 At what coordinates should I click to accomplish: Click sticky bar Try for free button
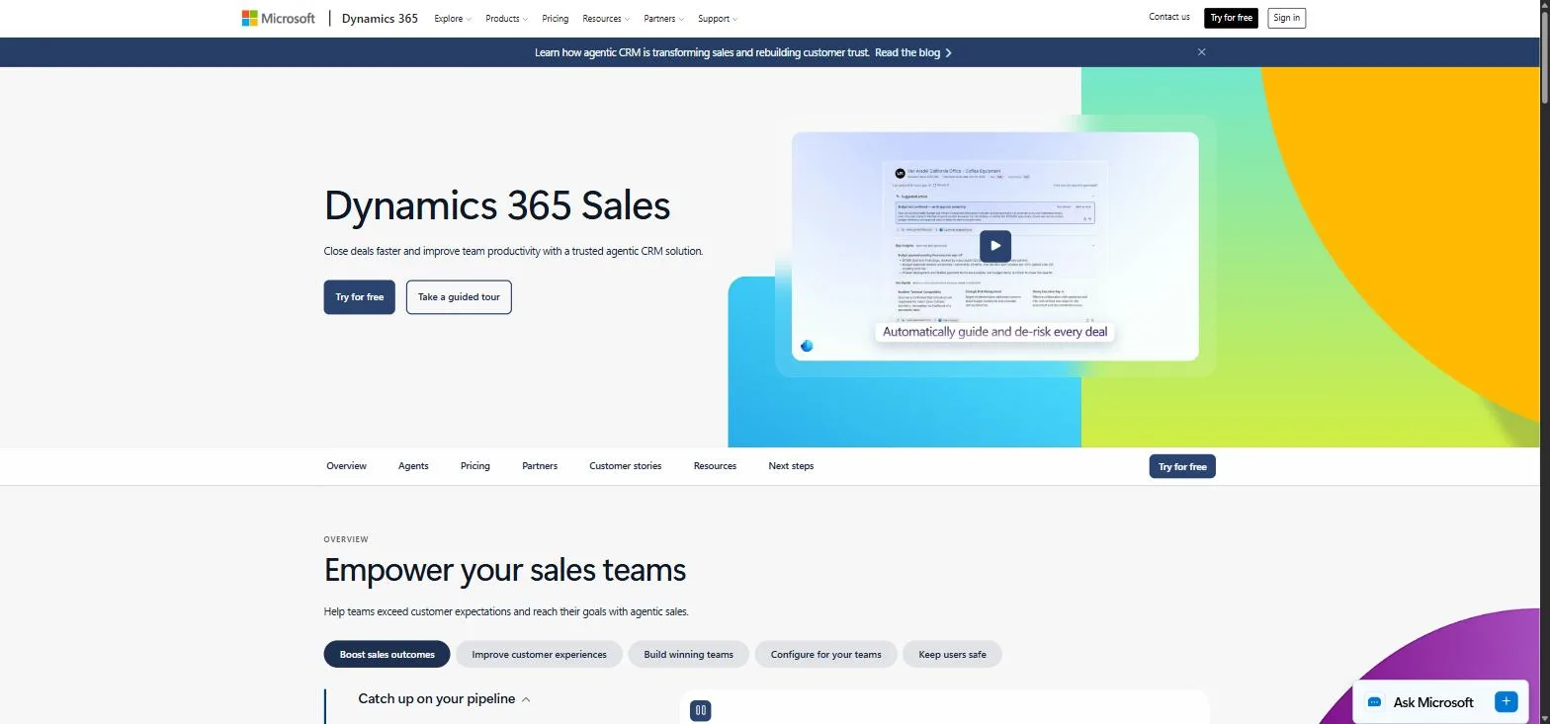pyautogui.click(x=1182, y=466)
